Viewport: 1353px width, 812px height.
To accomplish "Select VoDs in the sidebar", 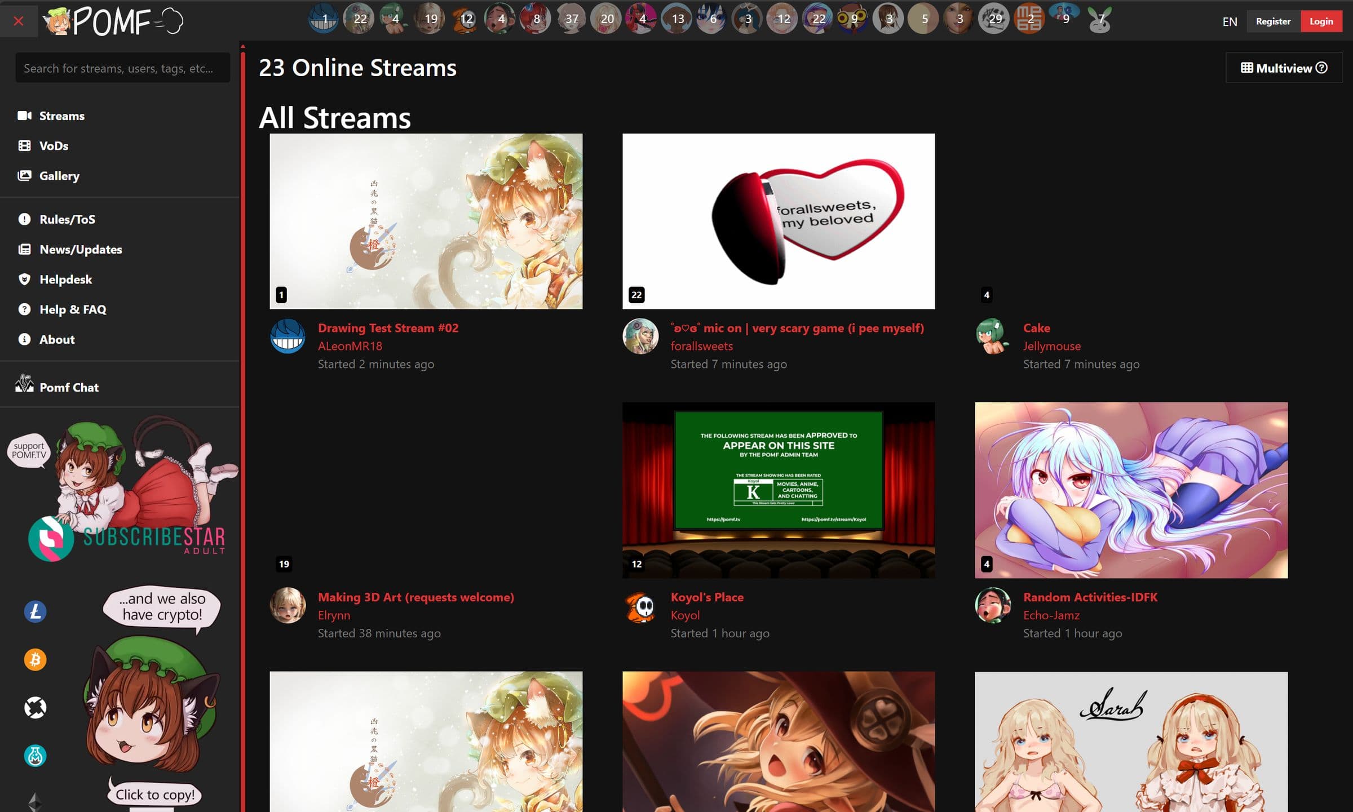I will (x=54, y=145).
